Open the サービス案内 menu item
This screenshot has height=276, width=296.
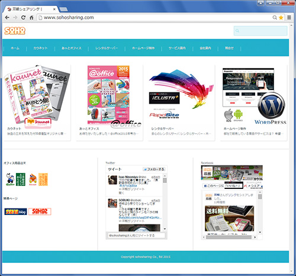click(177, 48)
